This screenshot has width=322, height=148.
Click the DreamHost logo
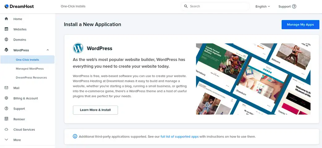tap(19, 7)
